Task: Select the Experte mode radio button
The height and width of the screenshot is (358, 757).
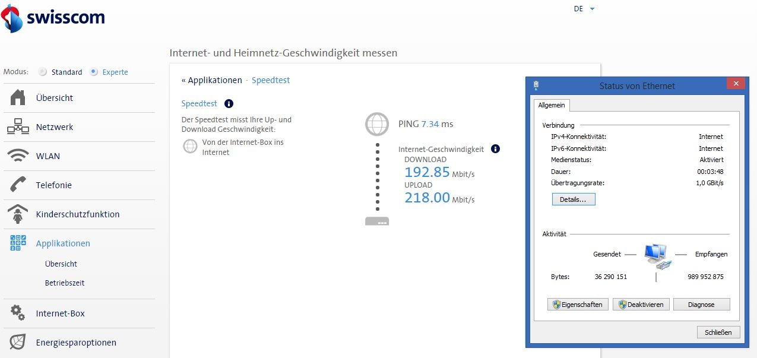Action: pos(94,72)
